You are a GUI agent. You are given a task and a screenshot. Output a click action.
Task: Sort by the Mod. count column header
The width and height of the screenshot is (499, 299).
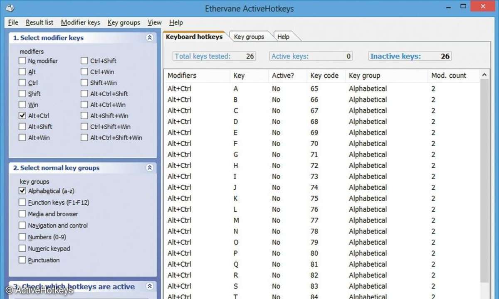[454, 76]
